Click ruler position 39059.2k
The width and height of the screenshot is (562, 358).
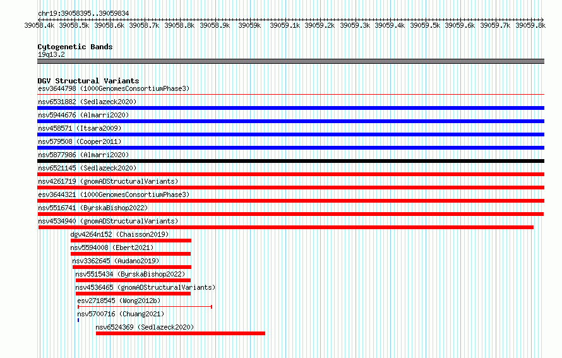click(x=320, y=25)
